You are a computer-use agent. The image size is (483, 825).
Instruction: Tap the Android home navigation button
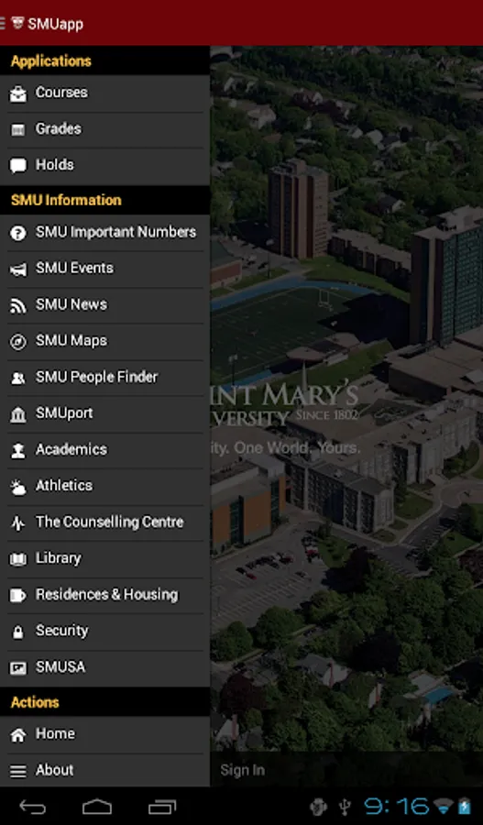(97, 807)
